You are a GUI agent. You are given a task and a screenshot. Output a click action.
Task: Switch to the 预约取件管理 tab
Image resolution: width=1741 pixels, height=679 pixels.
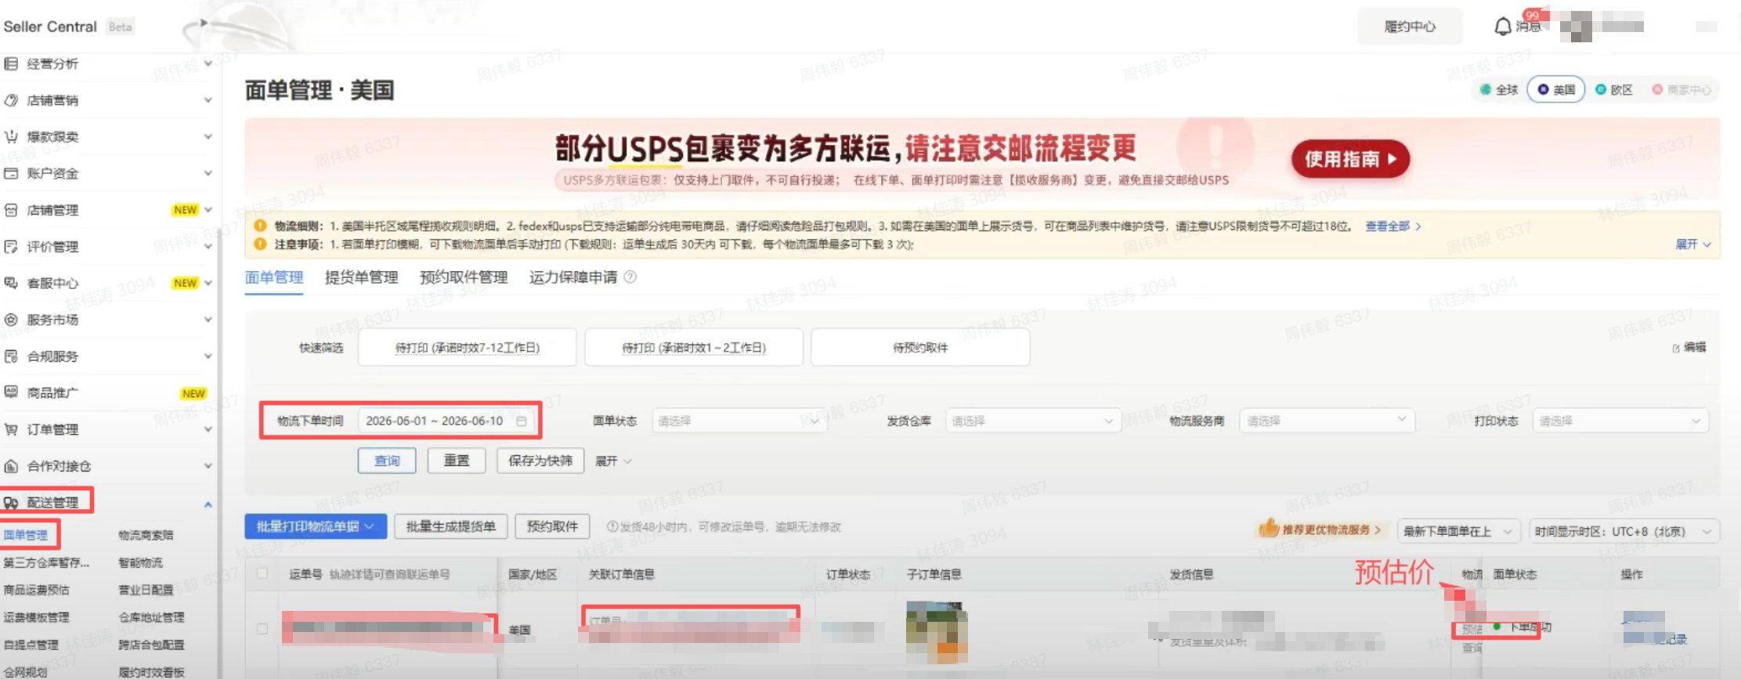[464, 277]
